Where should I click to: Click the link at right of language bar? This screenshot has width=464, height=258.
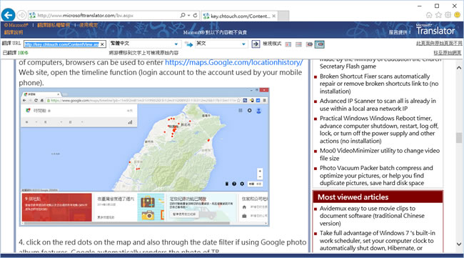tap(439, 44)
